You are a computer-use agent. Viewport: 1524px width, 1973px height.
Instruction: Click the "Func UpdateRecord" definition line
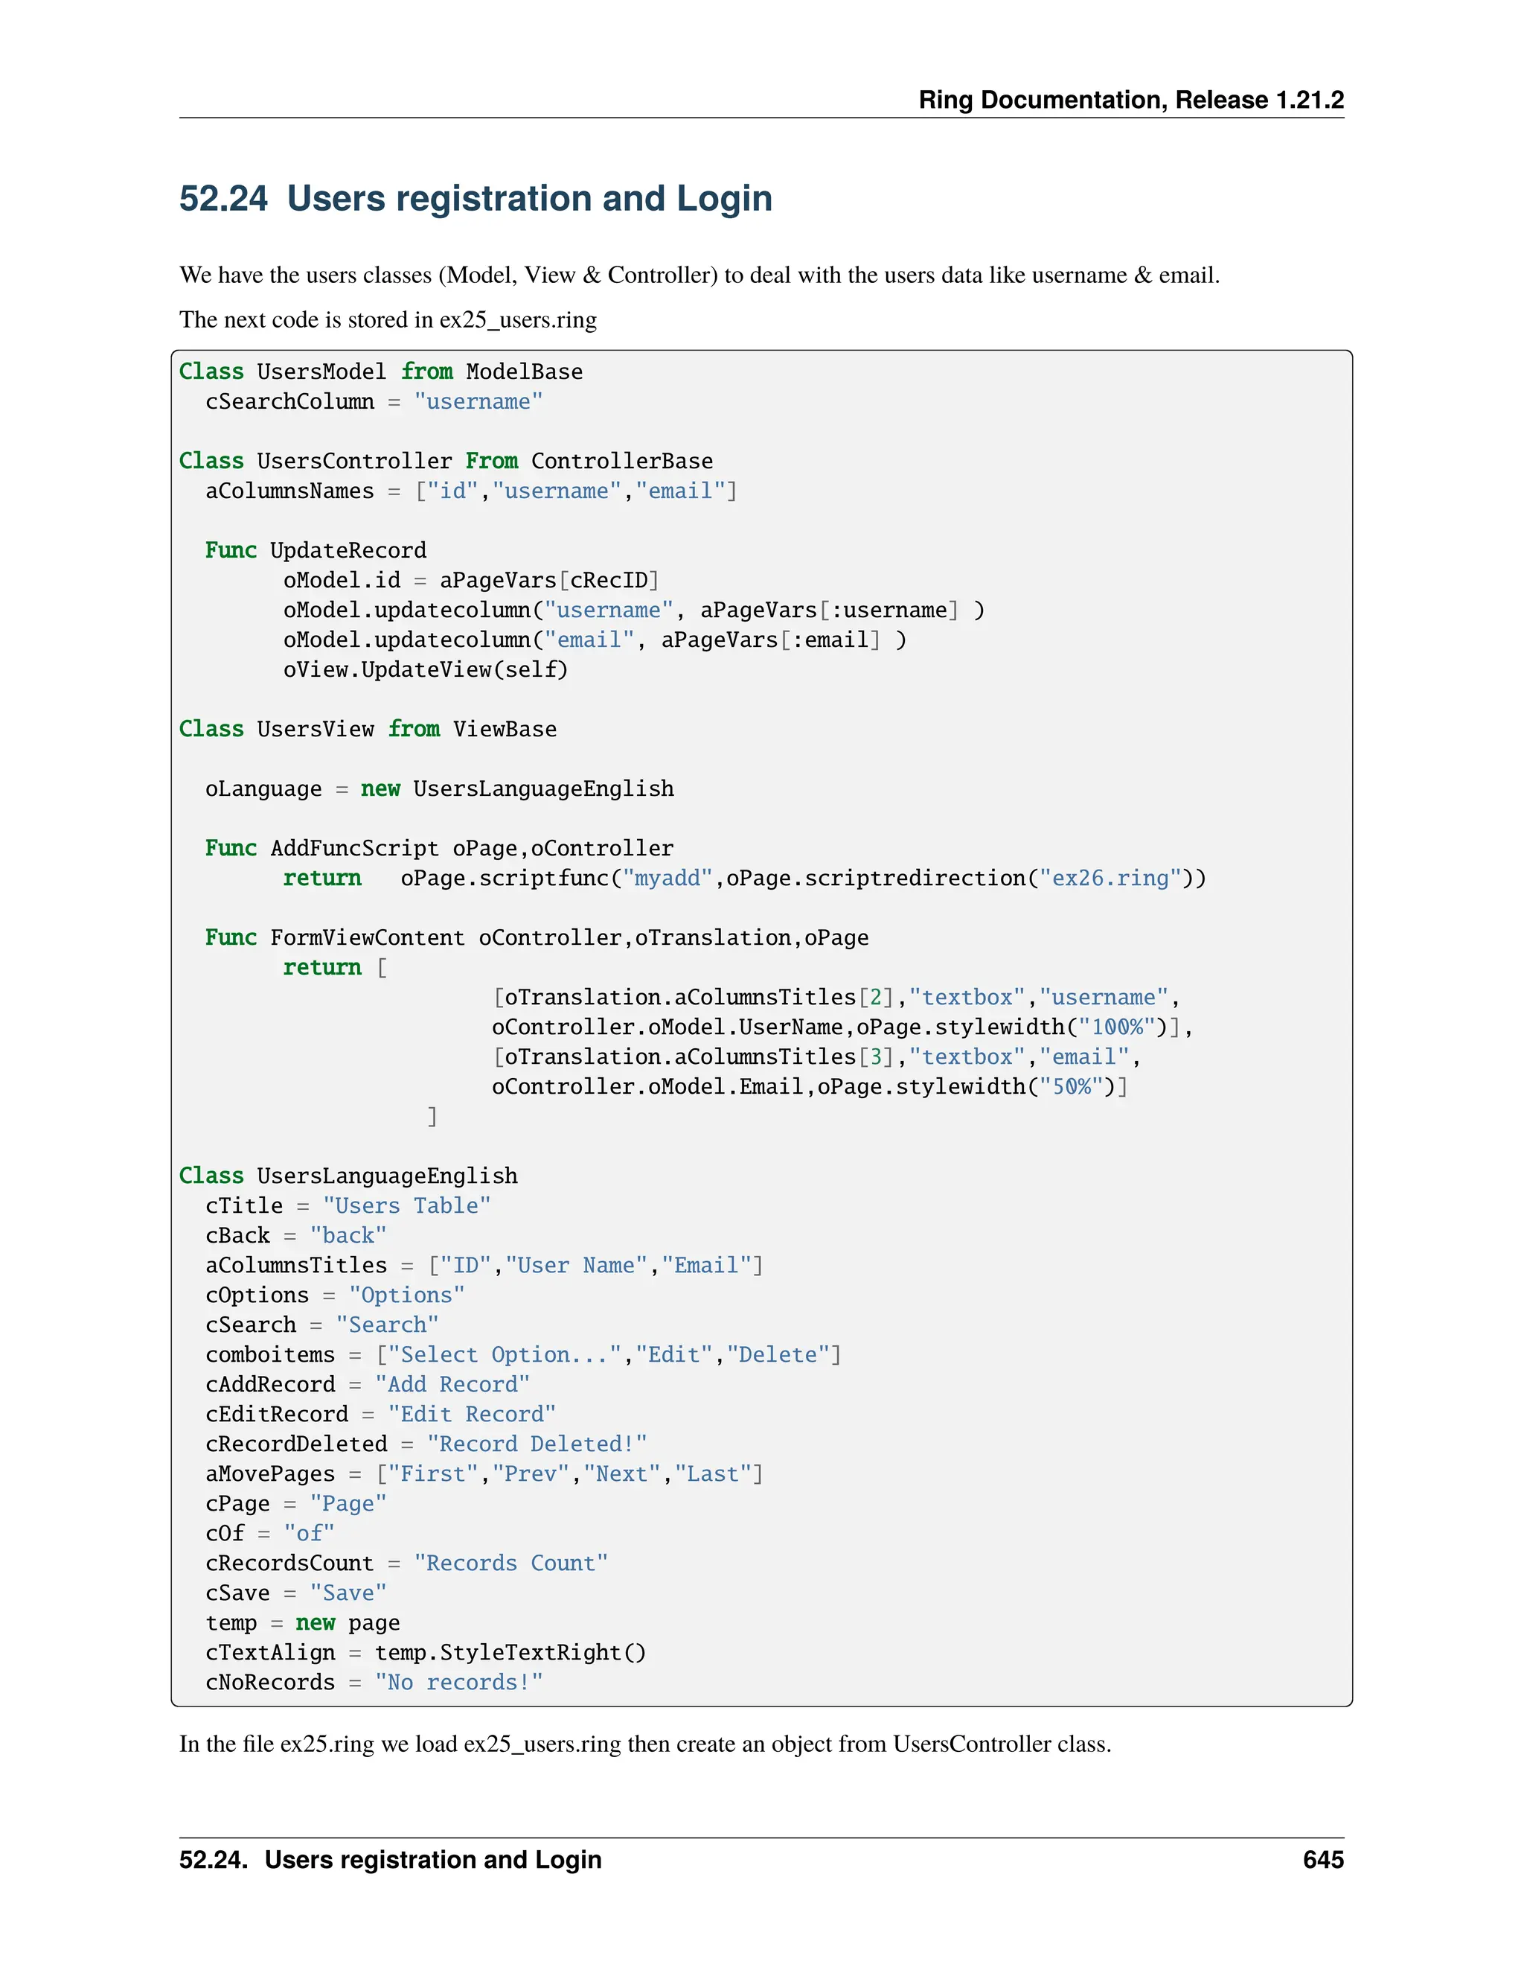click(315, 550)
